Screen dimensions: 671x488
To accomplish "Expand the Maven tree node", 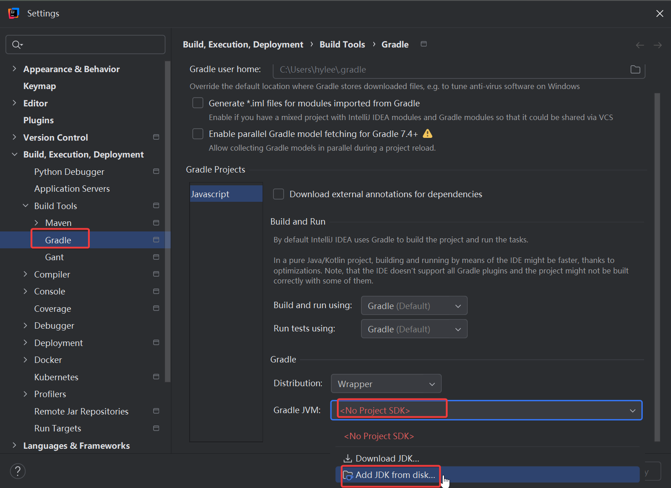I will coord(36,223).
